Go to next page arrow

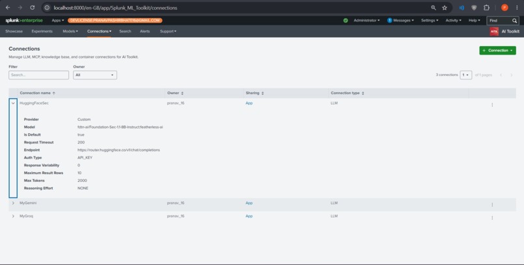point(511,75)
